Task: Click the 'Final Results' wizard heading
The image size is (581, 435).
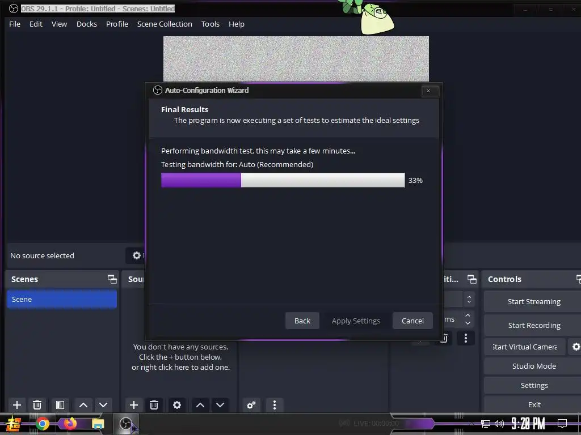Action: tap(184, 109)
